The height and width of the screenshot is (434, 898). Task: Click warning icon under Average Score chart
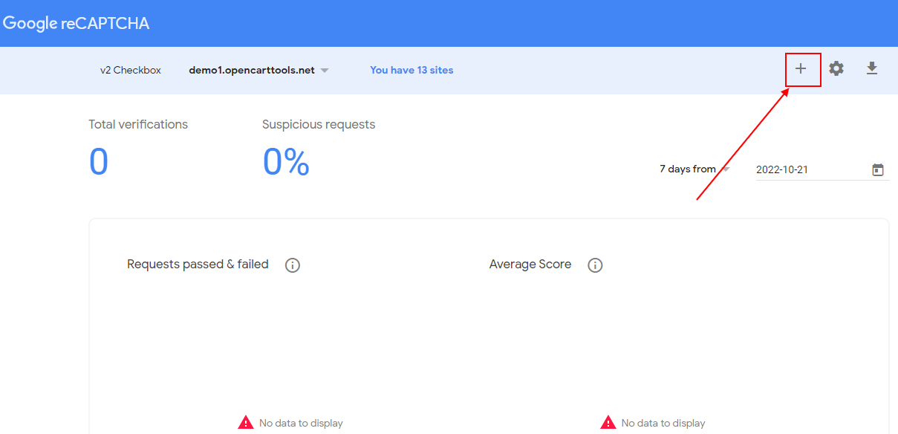click(x=608, y=423)
